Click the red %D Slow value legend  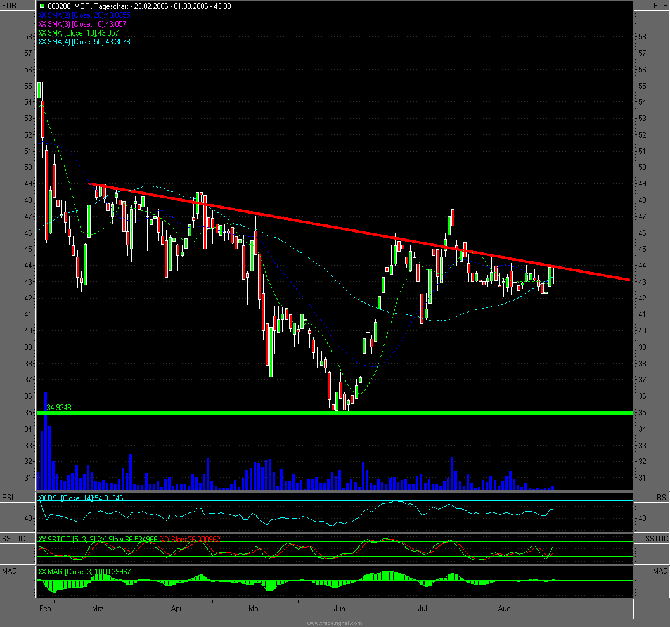point(190,540)
